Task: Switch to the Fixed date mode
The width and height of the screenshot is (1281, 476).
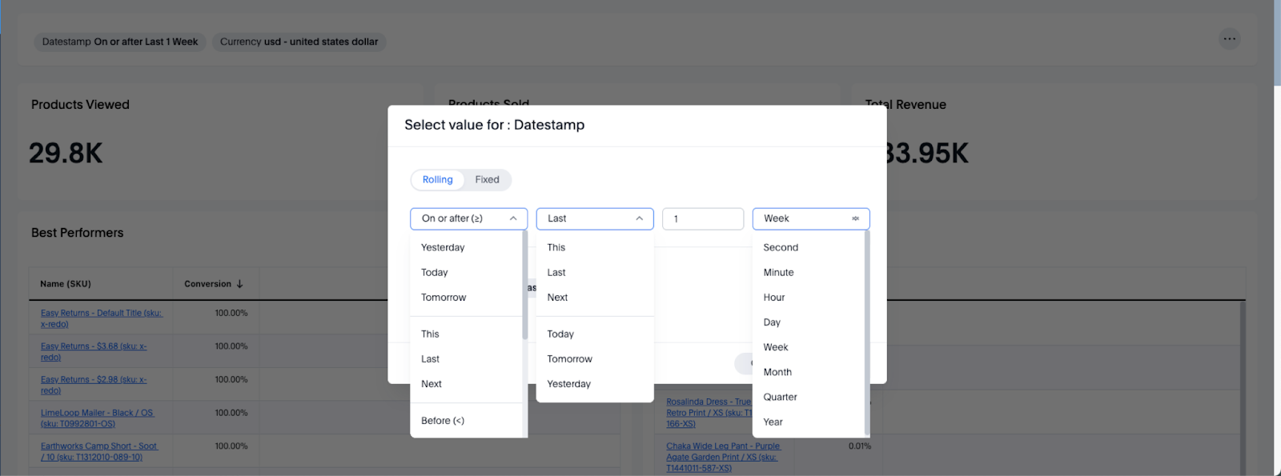Action: [487, 180]
